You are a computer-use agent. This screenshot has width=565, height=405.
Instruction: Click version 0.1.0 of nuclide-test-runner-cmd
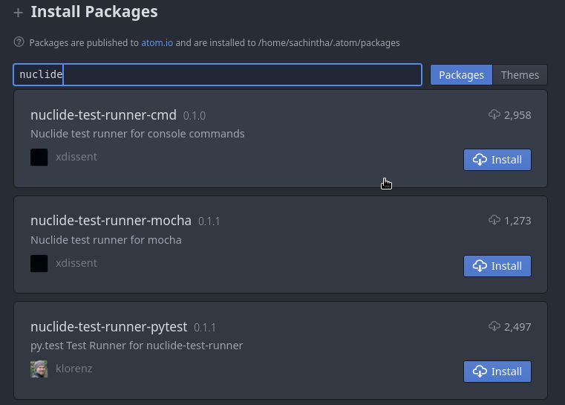(x=195, y=116)
